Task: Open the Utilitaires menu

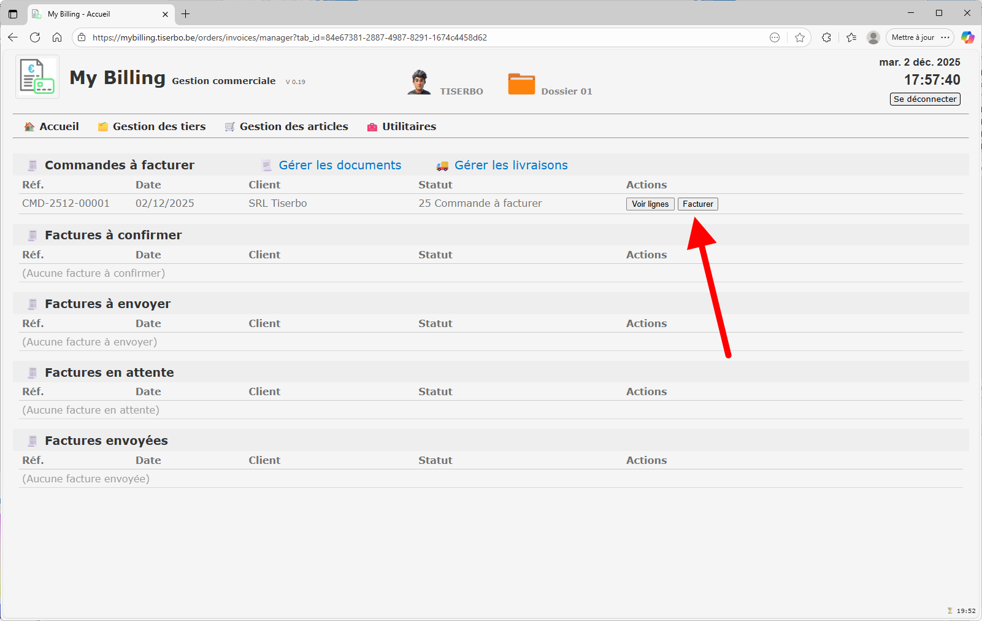Action: (409, 126)
